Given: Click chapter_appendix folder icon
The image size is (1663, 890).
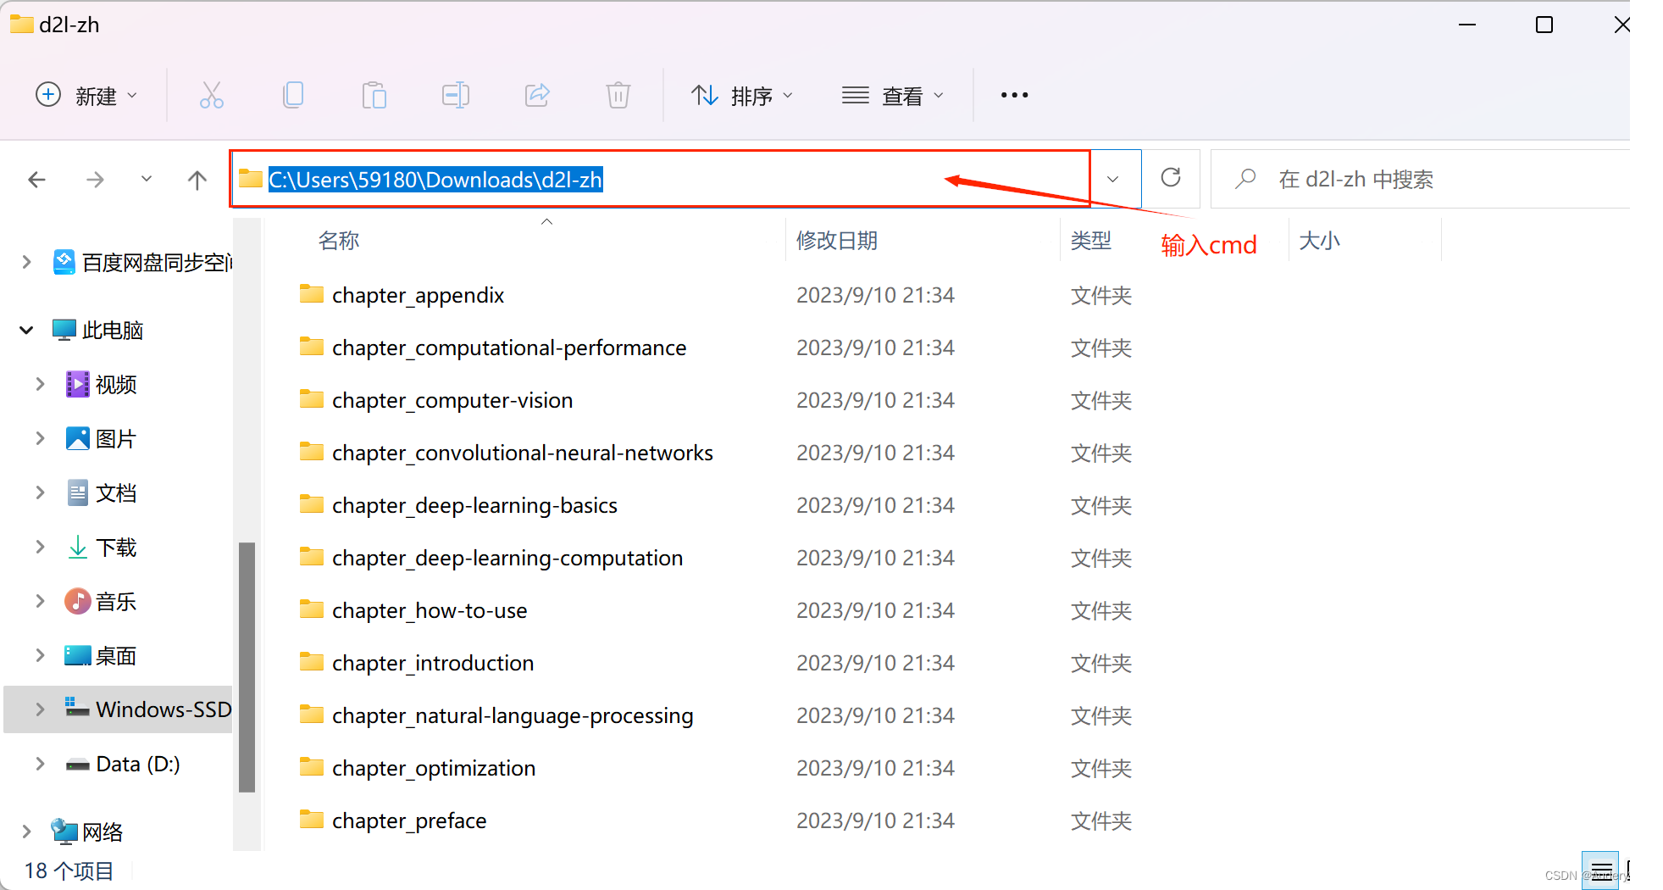Looking at the screenshot, I should click(x=312, y=294).
